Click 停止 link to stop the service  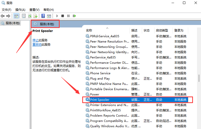(x=35, y=40)
